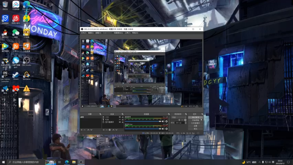Open File Explorer from taskbar
The image size is (293, 165).
[x=74, y=162]
